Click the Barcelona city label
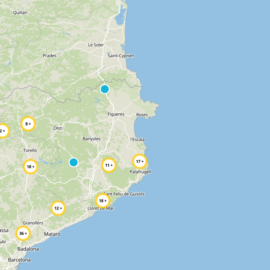The height and width of the screenshot is (270, 270). (19, 260)
